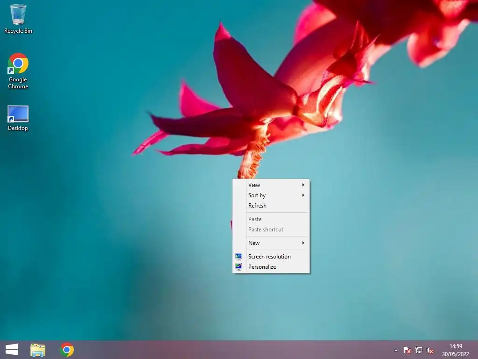Expand the arrow beside Sort by
Viewport: 478px width, 359px height.
[x=303, y=195]
